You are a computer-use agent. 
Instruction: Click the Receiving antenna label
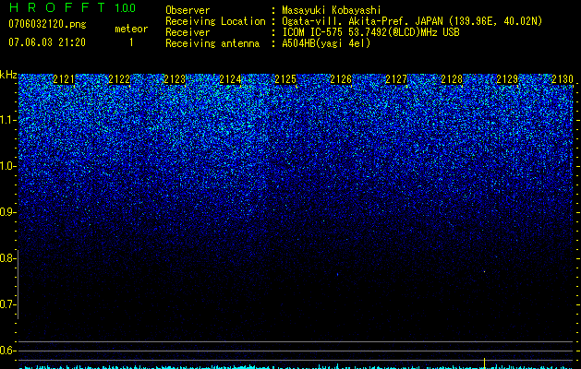coord(212,43)
